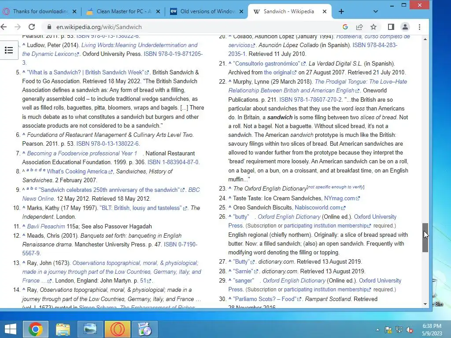Open 'the original' archived link in reference 21

point(277,73)
